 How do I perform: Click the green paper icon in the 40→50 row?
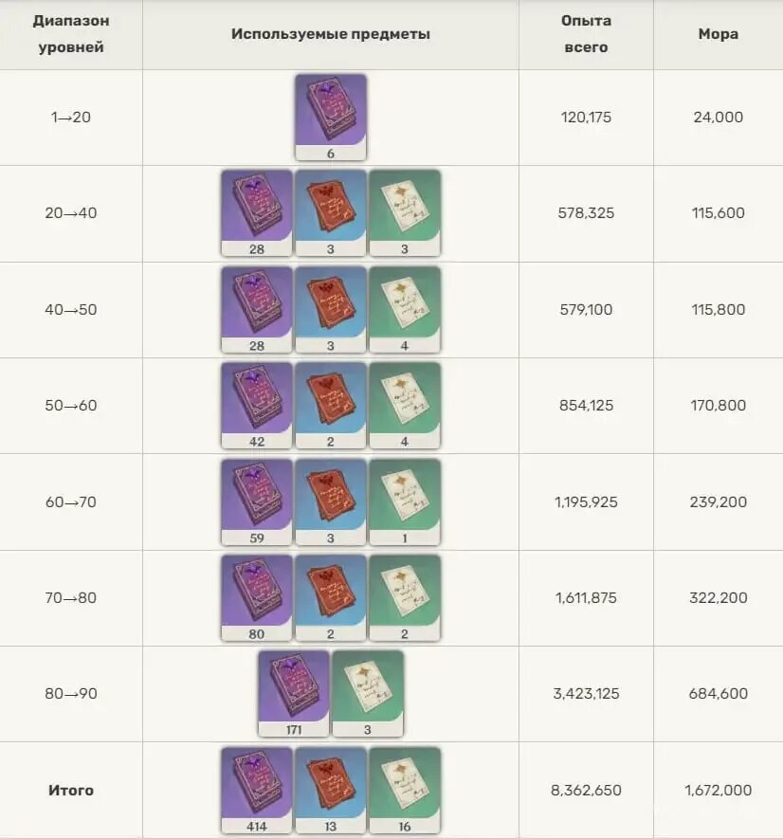click(405, 309)
